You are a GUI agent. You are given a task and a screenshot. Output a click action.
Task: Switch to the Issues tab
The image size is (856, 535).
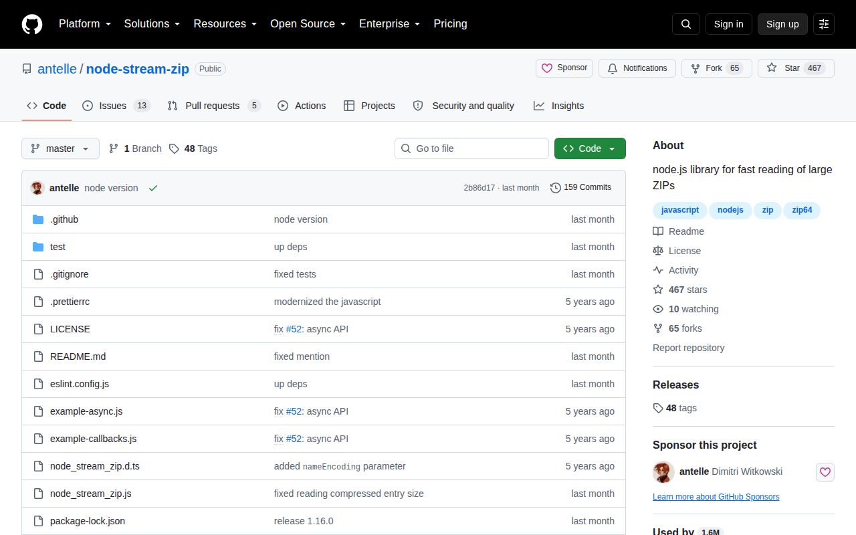(116, 106)
